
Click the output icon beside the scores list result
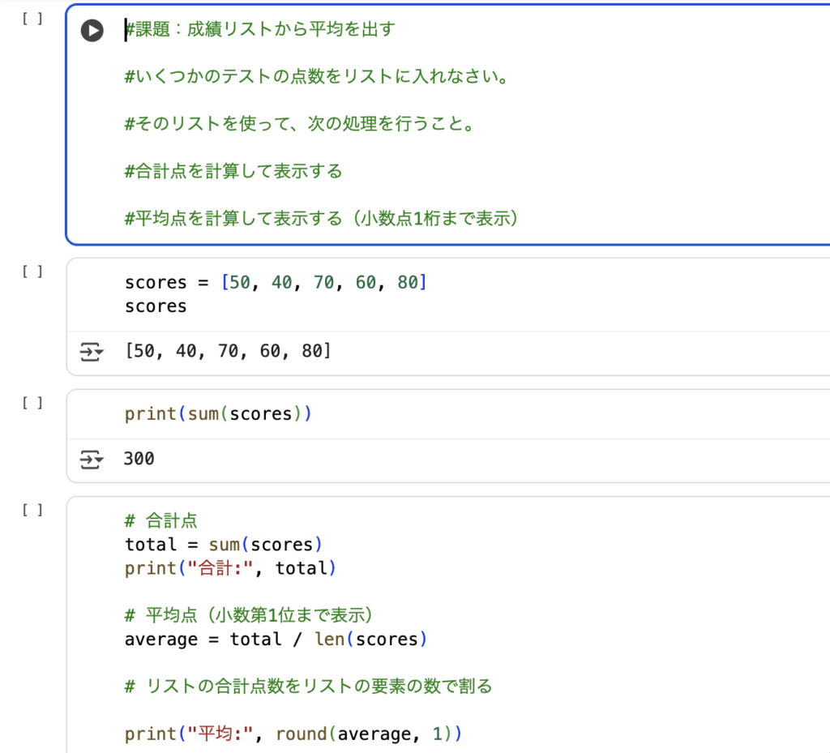(92, 352)
